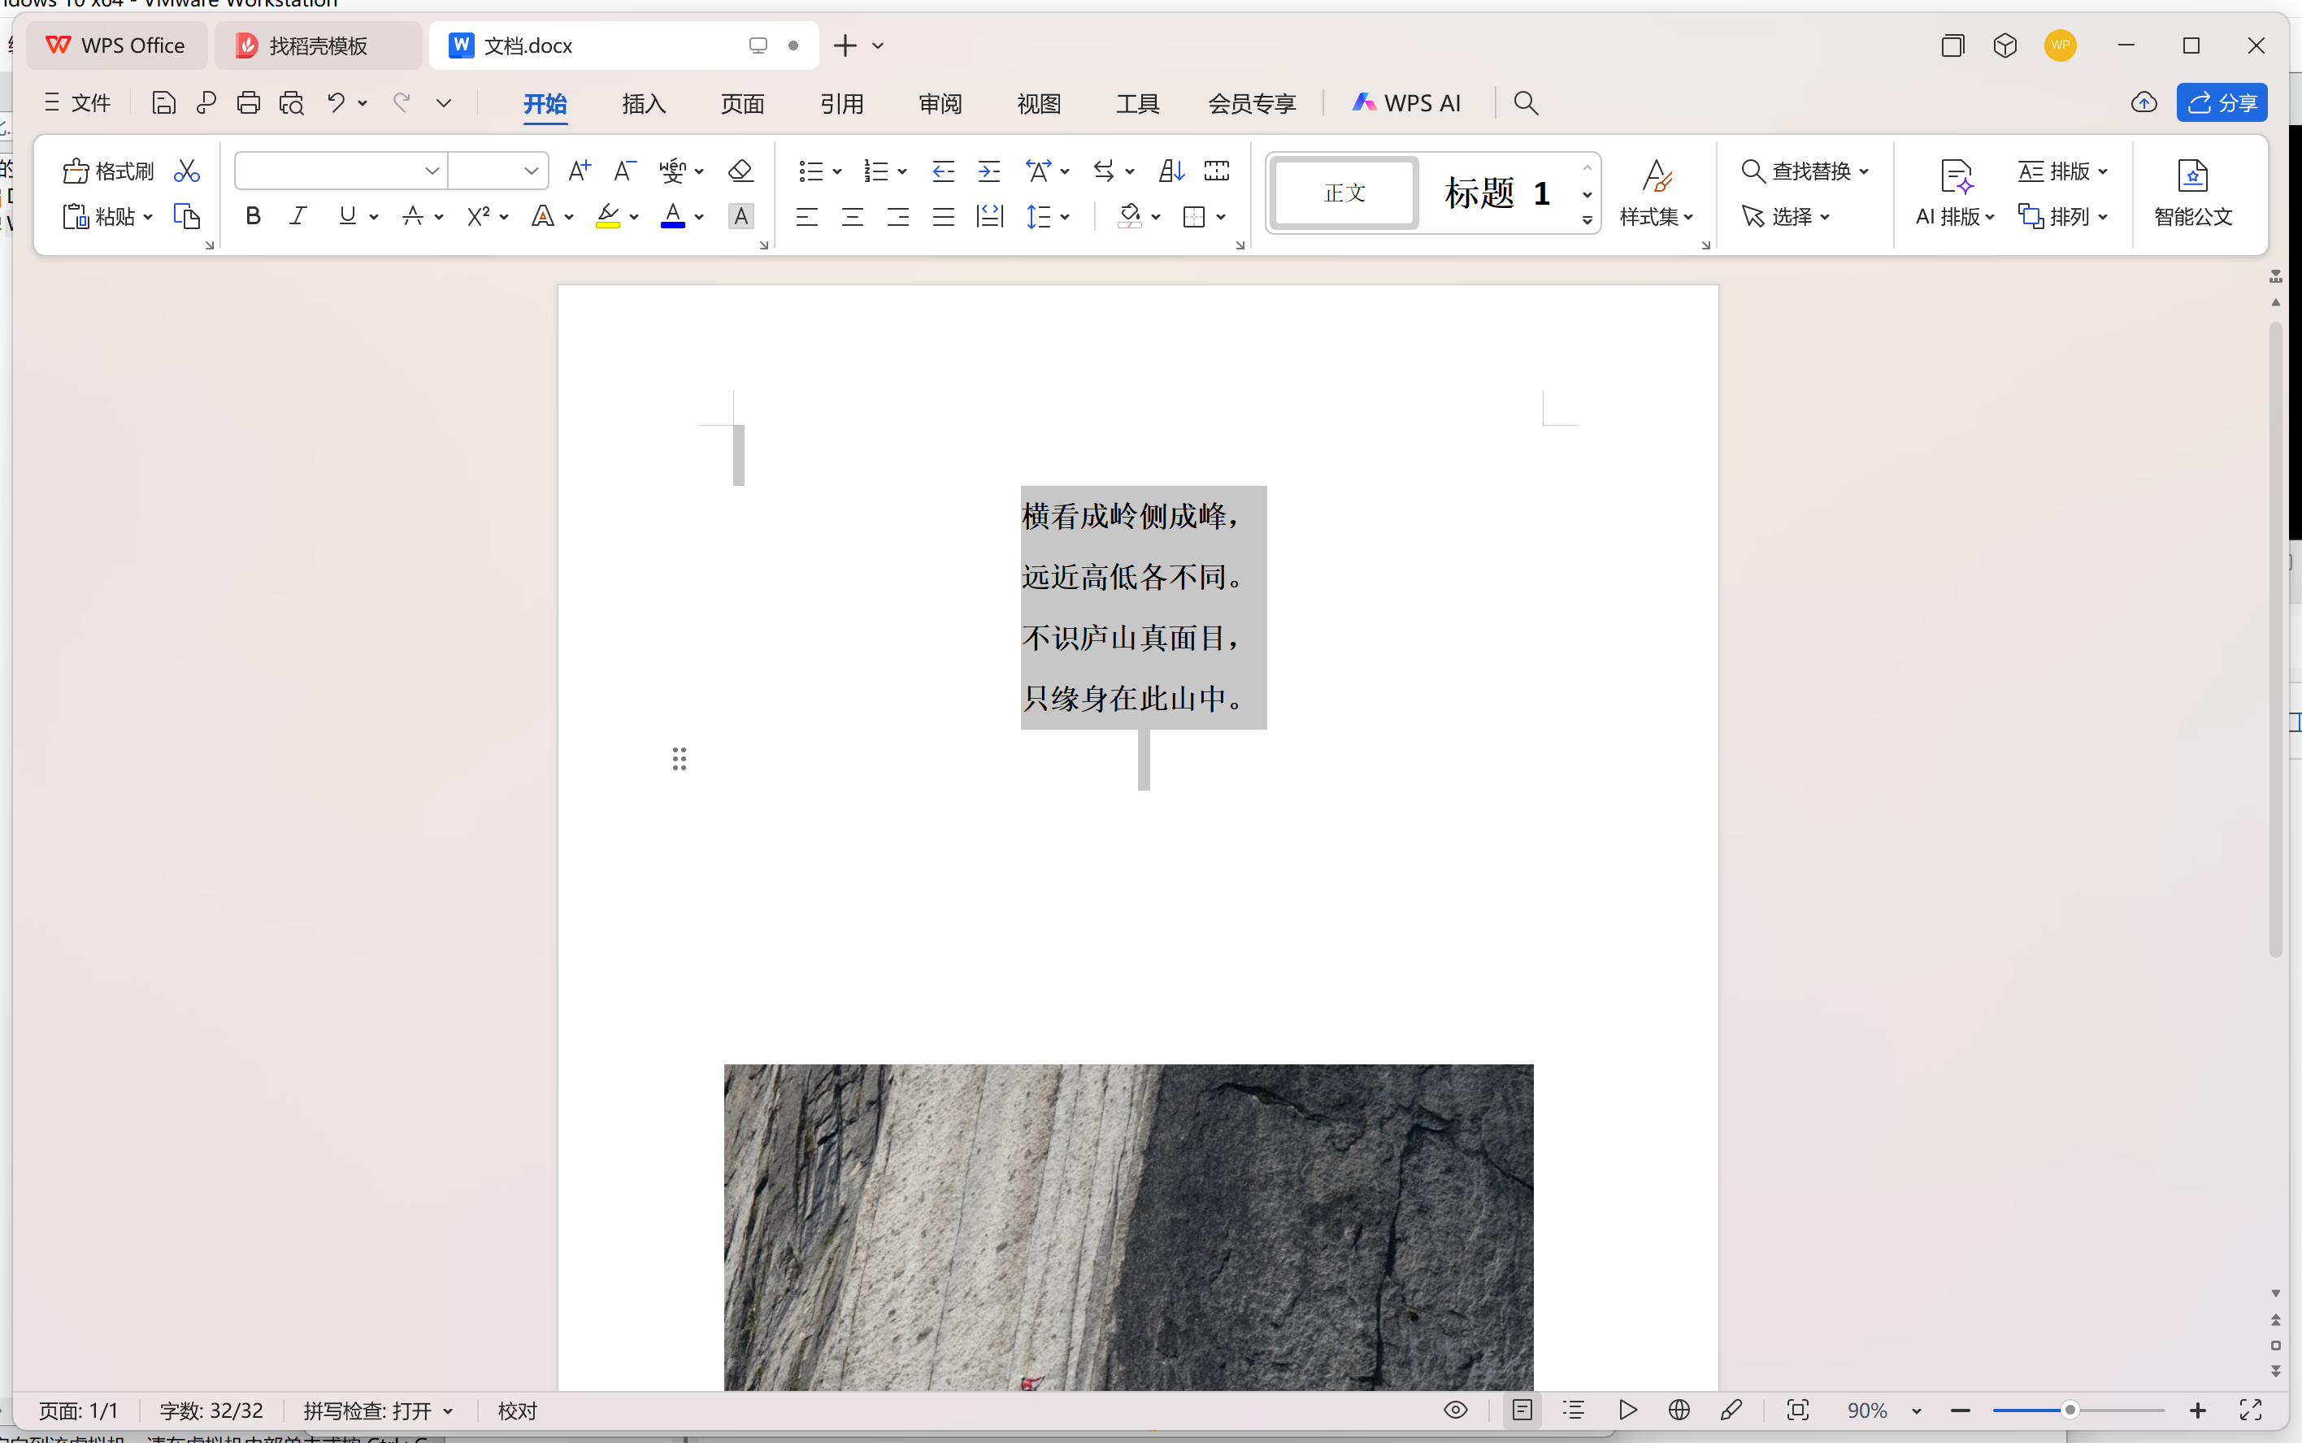Toggle eye protection mode in status bar
The height and width of the screenshot is (1443, 2302).
coord(1455,1410)
